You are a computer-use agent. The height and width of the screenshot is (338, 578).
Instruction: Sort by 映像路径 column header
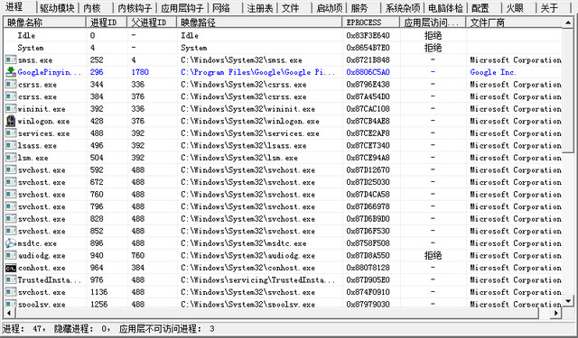[x=259, y=23]
